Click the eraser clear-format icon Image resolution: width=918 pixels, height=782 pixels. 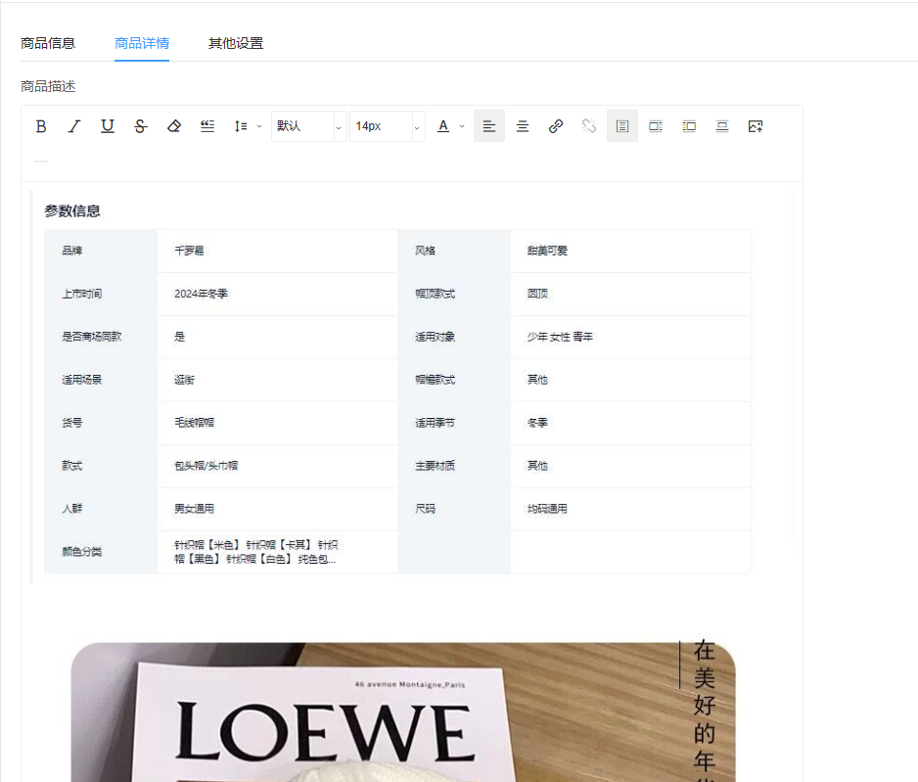pyautogui.click(x=174, y=126)
